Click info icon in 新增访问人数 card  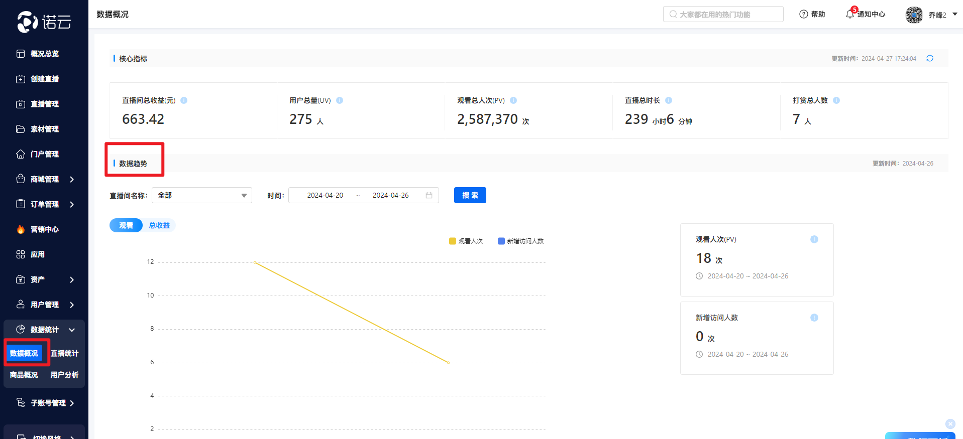click(x=814, y=318)
